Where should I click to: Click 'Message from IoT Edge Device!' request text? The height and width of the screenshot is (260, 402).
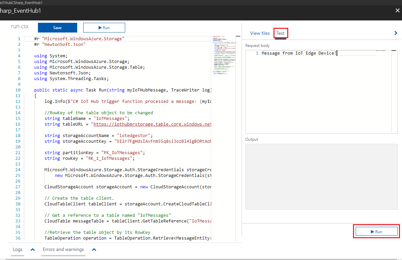299,53
